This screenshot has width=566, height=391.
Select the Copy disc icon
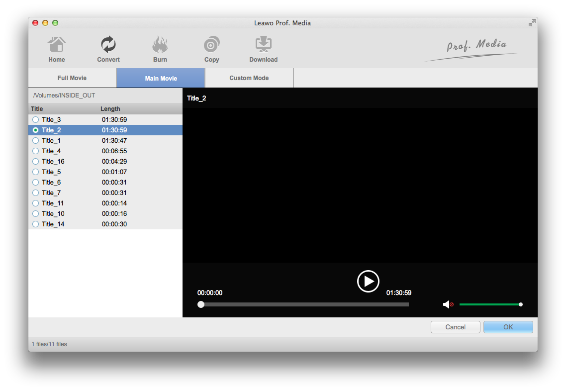(x=212, y=45)
